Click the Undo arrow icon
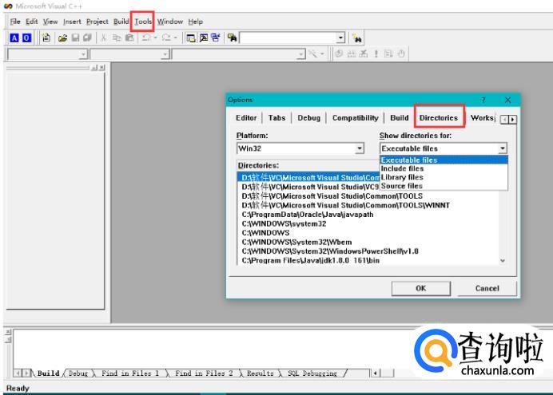The image size is (553, 395). pos(146,38)
